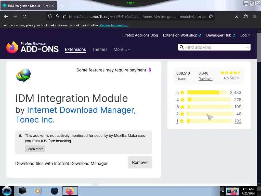Screen dimensions: 261x196
Task: View site security via the padlock icon
Action: coord(57,16)
